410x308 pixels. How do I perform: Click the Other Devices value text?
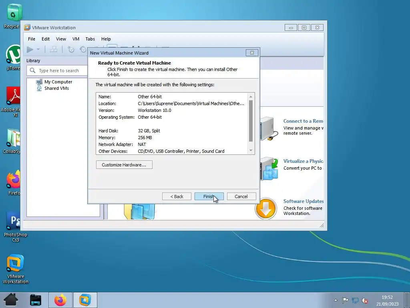point(181,151)
